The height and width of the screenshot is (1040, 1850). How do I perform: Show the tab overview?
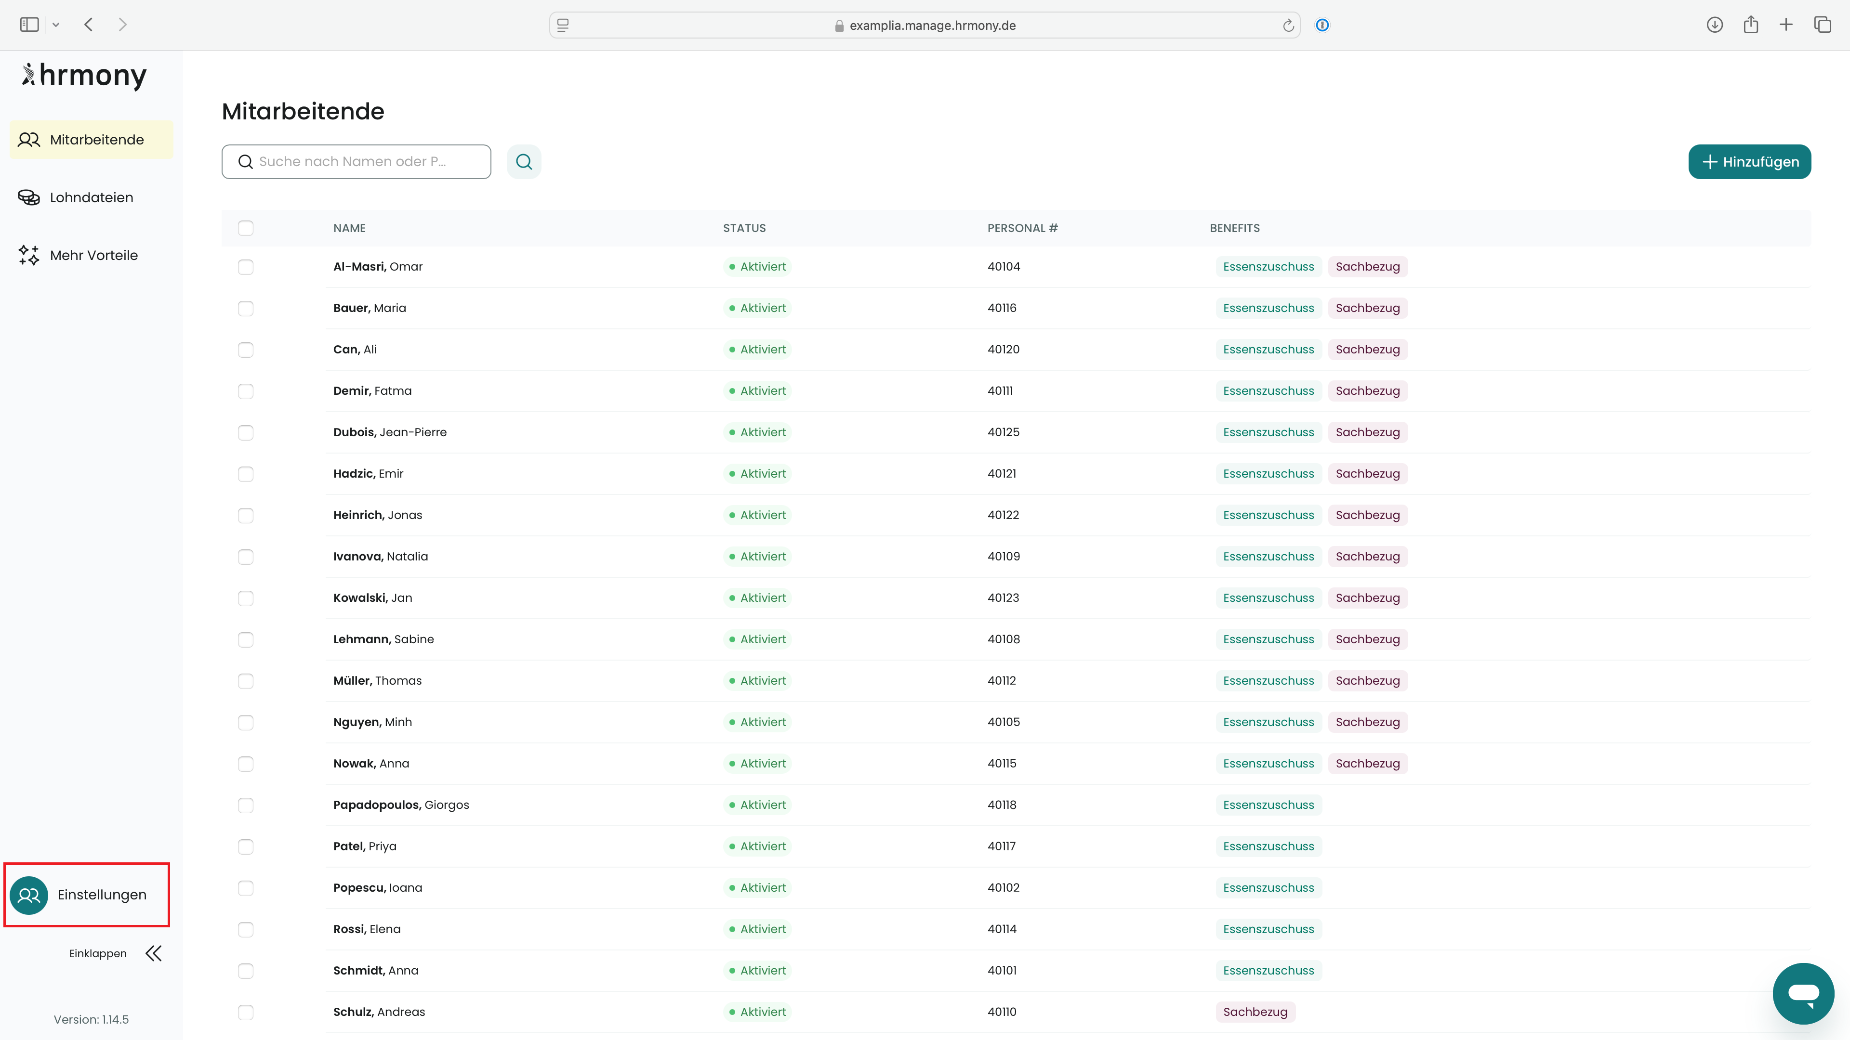coord(1822,25)
